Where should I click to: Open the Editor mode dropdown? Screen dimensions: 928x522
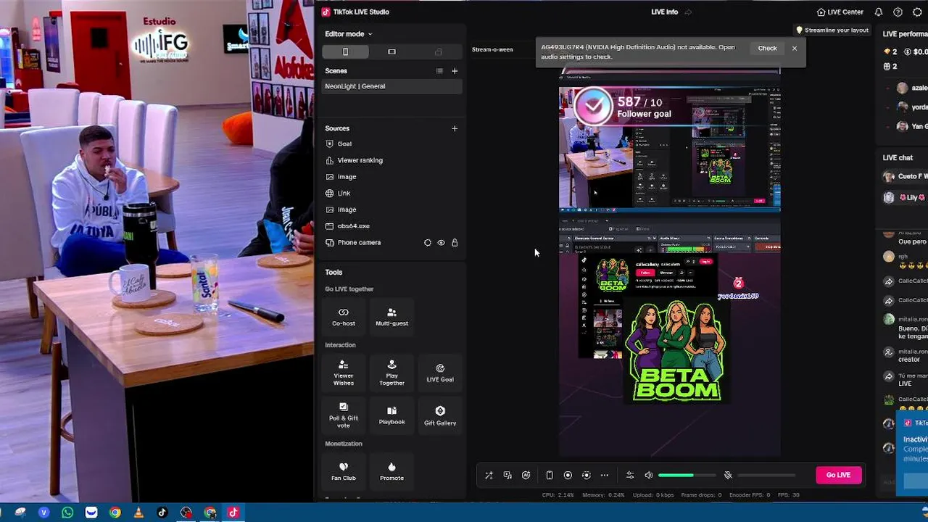(x=348, y=34)
